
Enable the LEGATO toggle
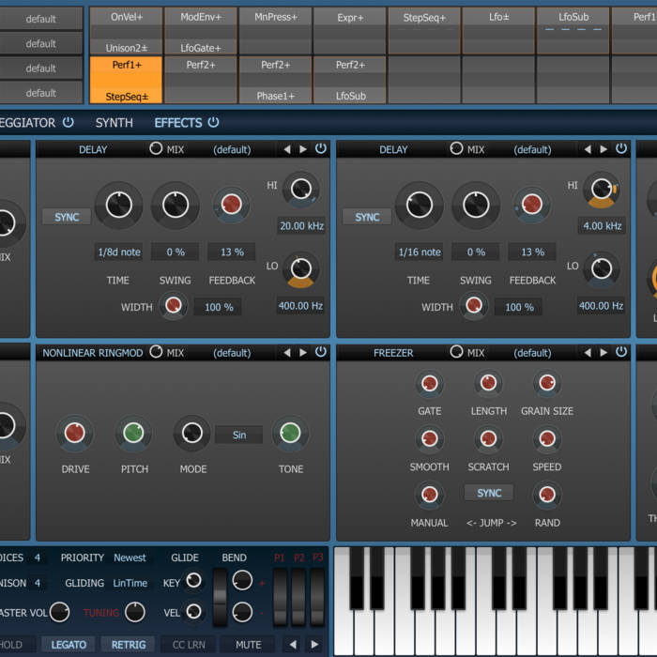pos(69,645)
